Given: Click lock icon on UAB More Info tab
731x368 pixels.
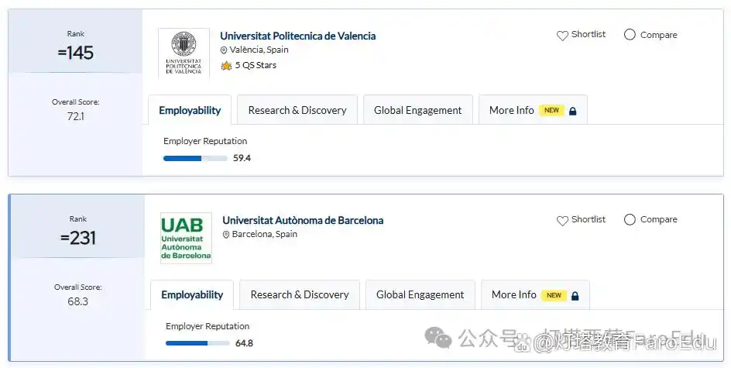Looking at the screenshot, I should 575,295.
